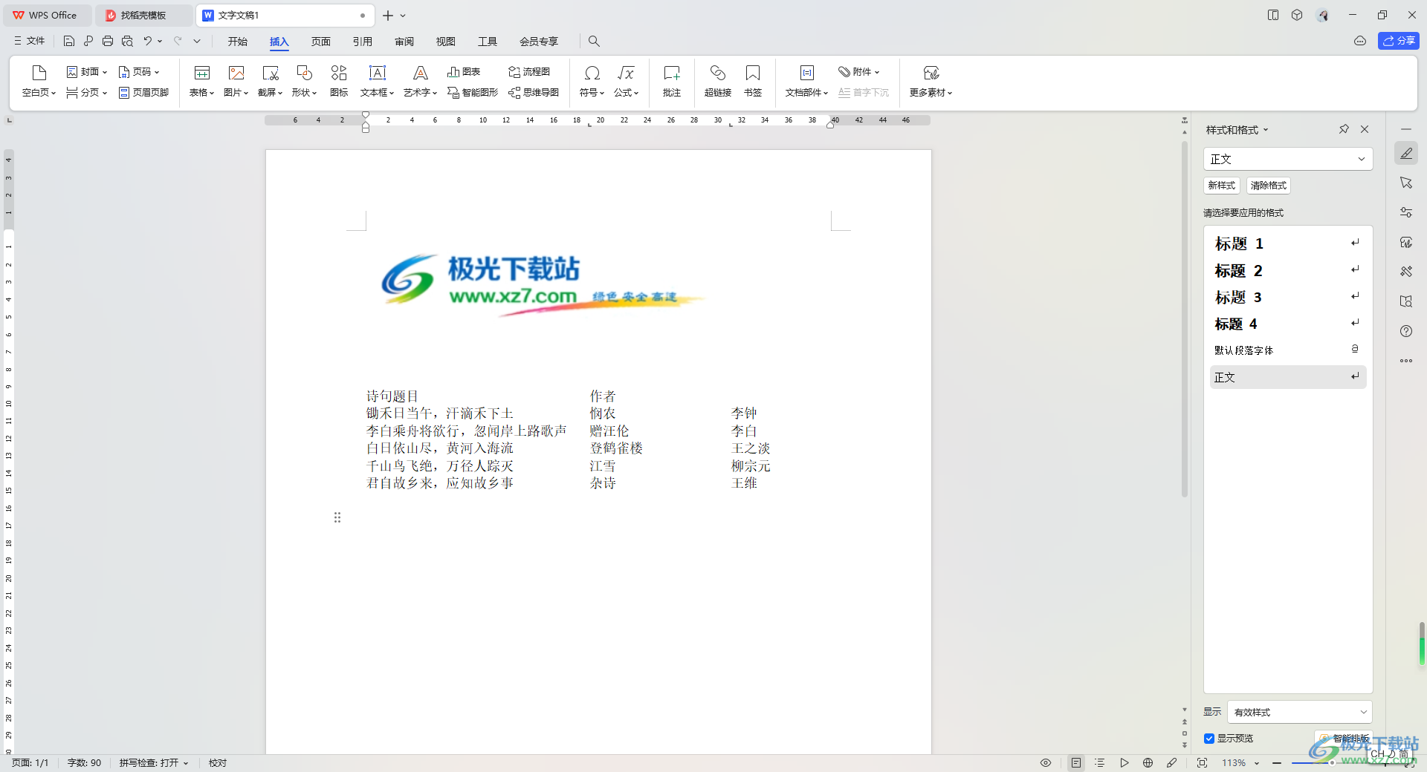Open the Table insert tool

(x=201, y=81)
